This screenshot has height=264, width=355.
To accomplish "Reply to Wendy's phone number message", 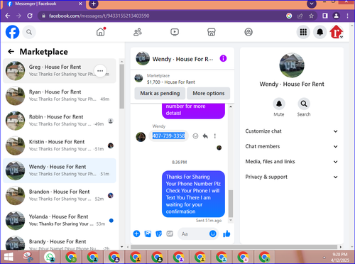I will tap(205, 136).
